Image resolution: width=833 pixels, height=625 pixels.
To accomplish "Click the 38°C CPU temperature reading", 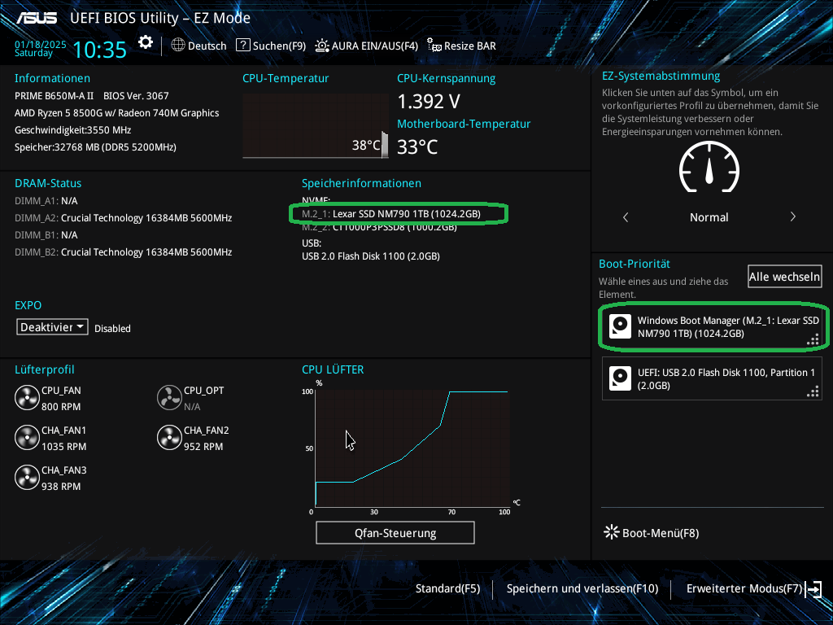I will point(366,145).
